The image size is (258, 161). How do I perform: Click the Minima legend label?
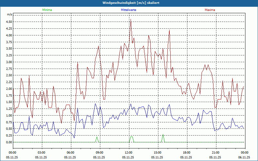[x=47, y=10]
